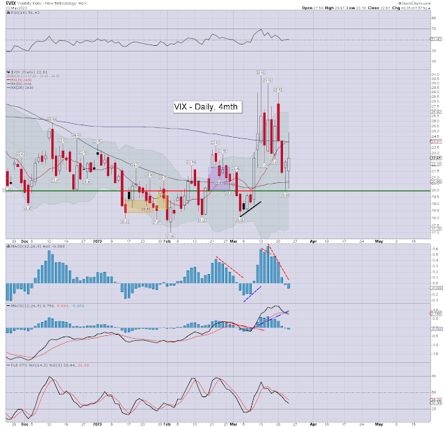
Task: Click the RSI current-value tag on the right axis
Action: [436, 39]
